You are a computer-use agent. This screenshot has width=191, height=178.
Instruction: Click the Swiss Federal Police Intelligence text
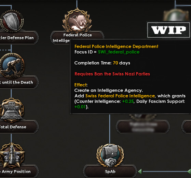(x=120, y=96)
